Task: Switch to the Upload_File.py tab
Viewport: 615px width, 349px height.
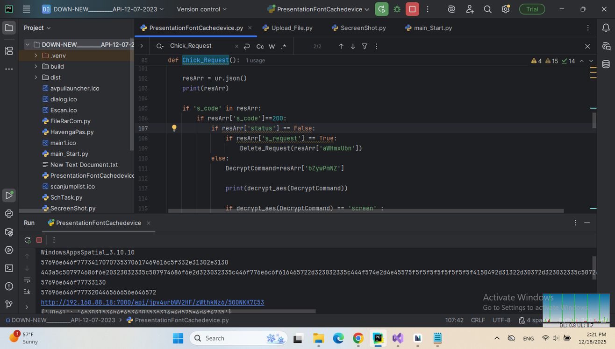Action: point(291,28)
